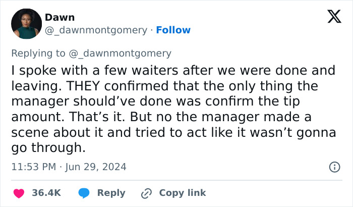Follow the account via the Follow link
This screenshot has width=353, height=207.
(173, 30)
